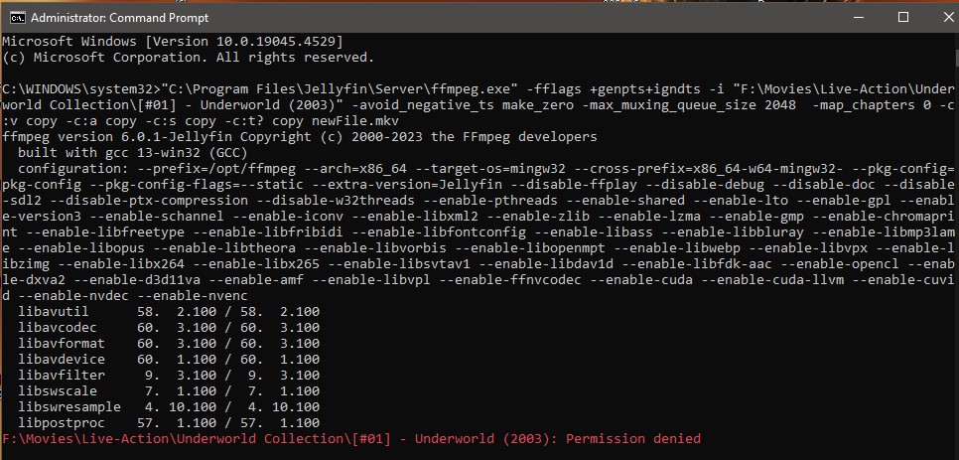Open the Command Prompt system menu icon
This screenshot has width=959, height=460.
tap(16, 18)
